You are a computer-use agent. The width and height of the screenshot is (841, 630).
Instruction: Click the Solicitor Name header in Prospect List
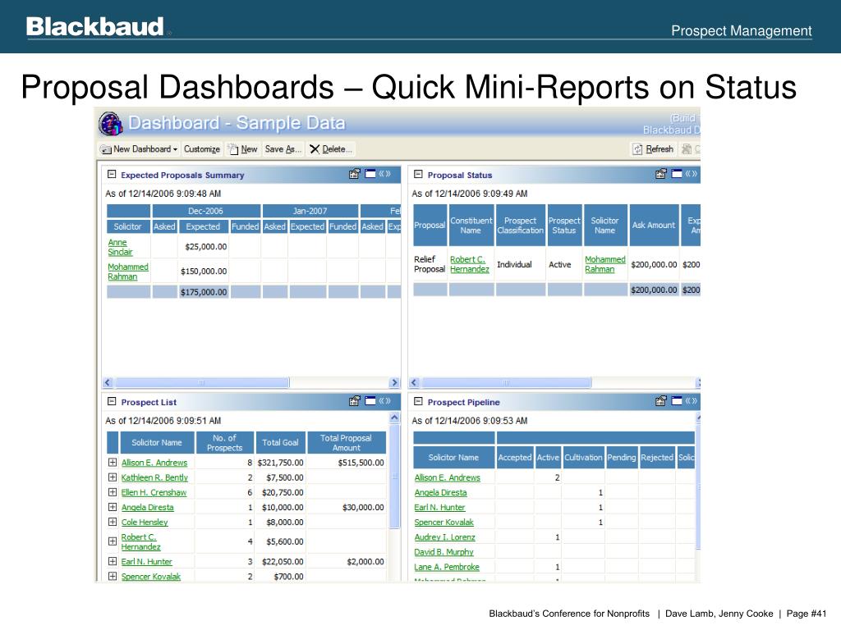(157, 442)
